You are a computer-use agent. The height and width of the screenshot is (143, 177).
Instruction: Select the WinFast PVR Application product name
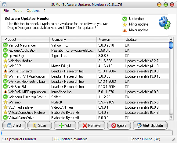pyautogui.click(x=27, y=76)
